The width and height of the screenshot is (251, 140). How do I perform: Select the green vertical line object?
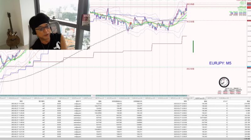click(193, 46)
